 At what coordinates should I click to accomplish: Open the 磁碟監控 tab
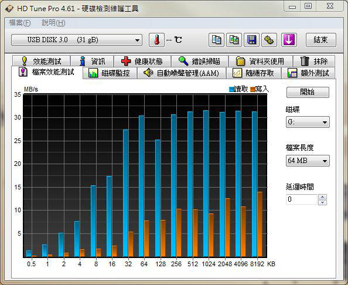[110, 73]
